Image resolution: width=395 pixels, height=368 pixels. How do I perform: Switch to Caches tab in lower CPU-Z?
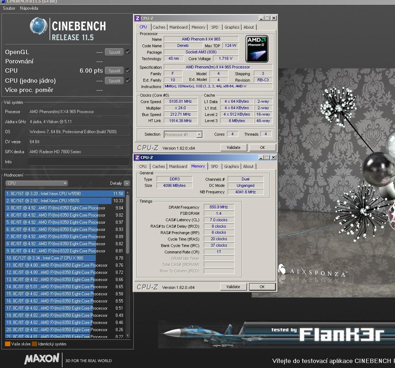pyautogui.click(x=158, y=166)
